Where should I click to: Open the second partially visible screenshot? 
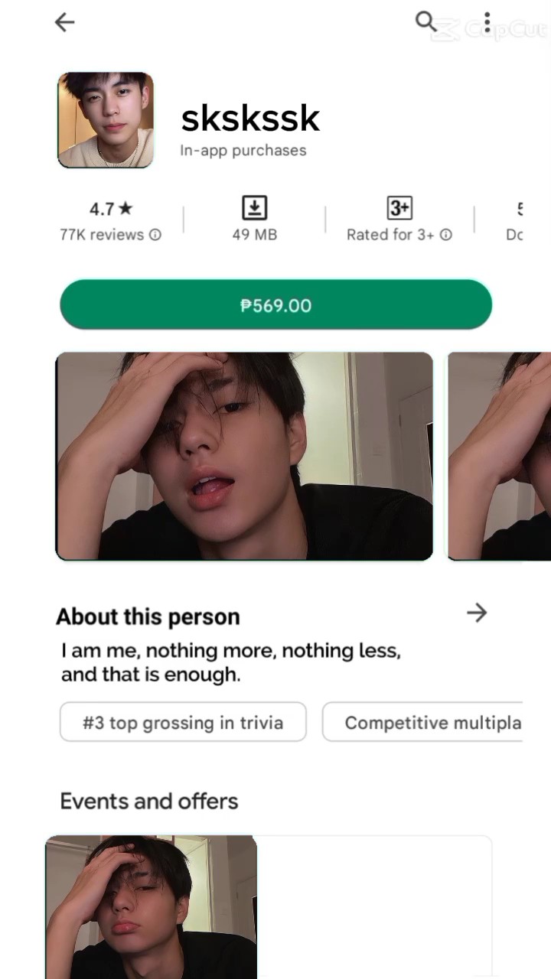pyautogui.click(x=499, y=456)
